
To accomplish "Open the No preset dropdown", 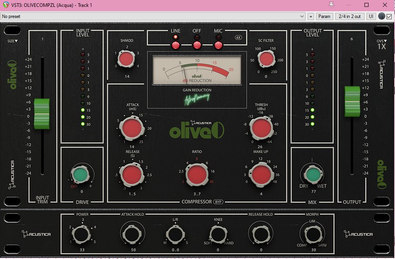I will pos(153,16).
